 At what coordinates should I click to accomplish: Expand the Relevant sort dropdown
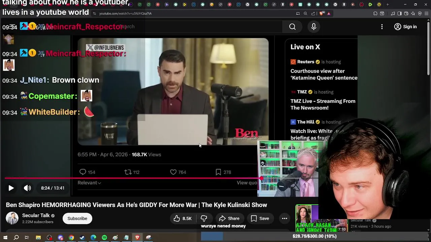point(89,183)
